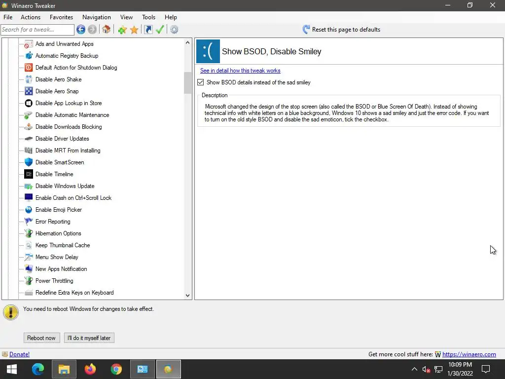Select Menu Show Delay tree item
This screenshot has width=505, height=379.
[x=57, y=257]
